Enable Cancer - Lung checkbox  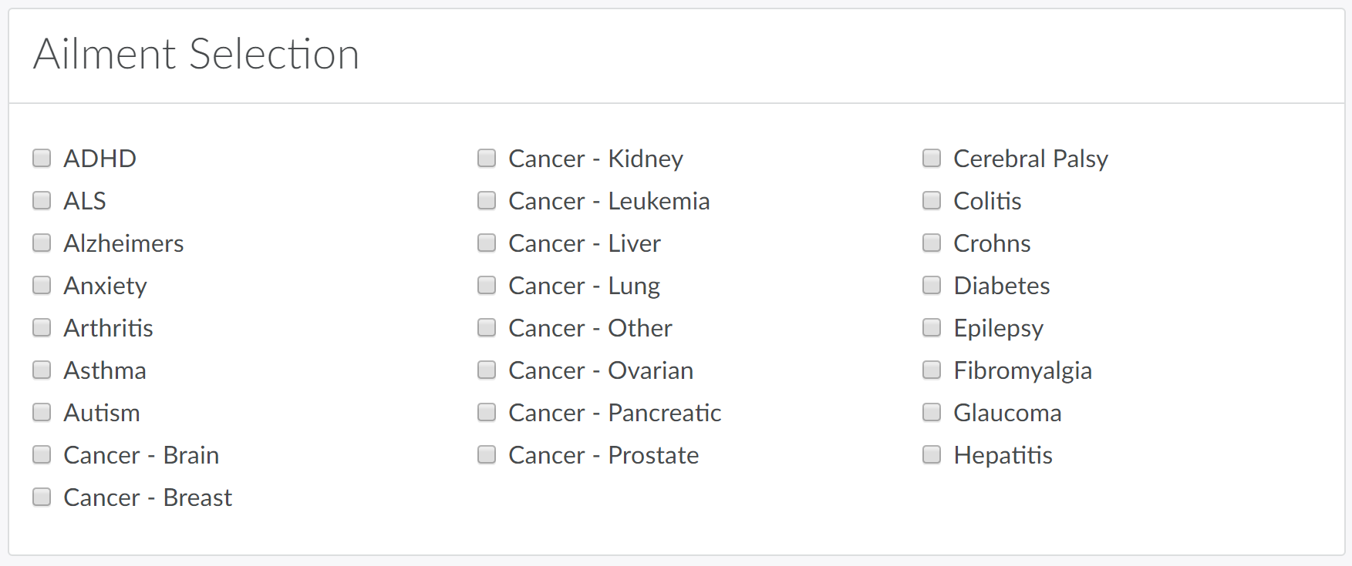pos(487,285)
